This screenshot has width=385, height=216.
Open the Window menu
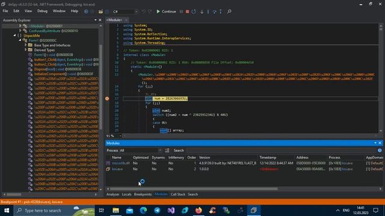click(x=59, y=11)
